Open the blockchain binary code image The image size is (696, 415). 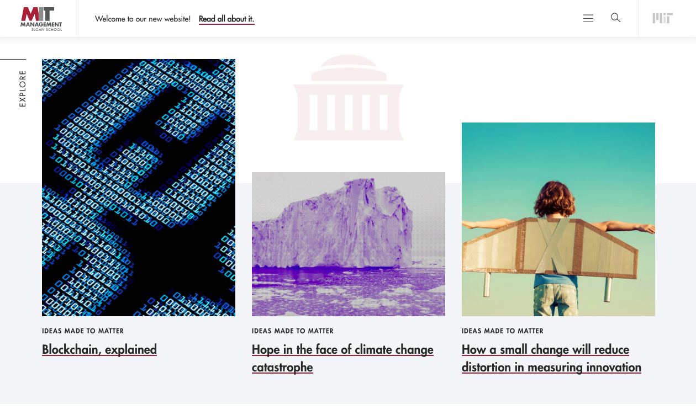click(139, 188)
